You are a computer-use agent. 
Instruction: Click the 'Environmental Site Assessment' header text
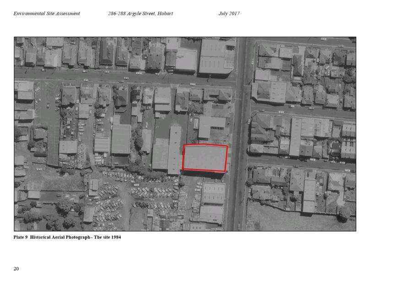47,13
